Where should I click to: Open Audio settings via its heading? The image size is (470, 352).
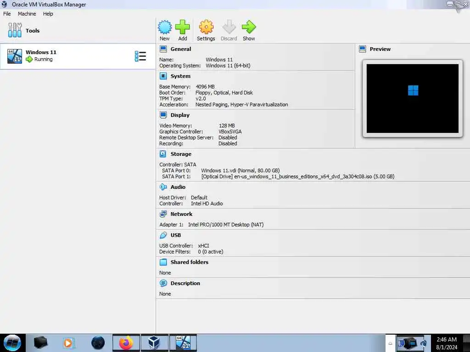[178, 187]
